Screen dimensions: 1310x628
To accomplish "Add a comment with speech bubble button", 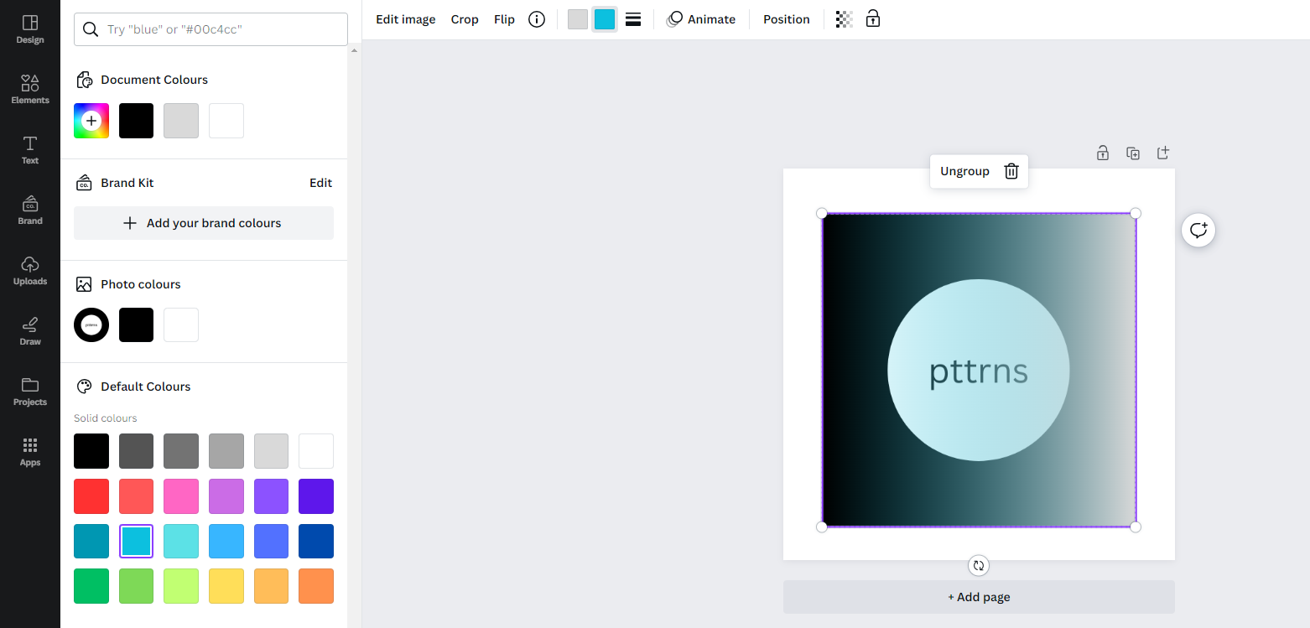I will pos(1198,230).
